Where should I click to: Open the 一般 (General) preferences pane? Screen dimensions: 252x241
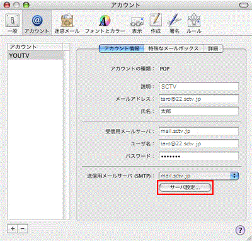click(x=12, y=24)
